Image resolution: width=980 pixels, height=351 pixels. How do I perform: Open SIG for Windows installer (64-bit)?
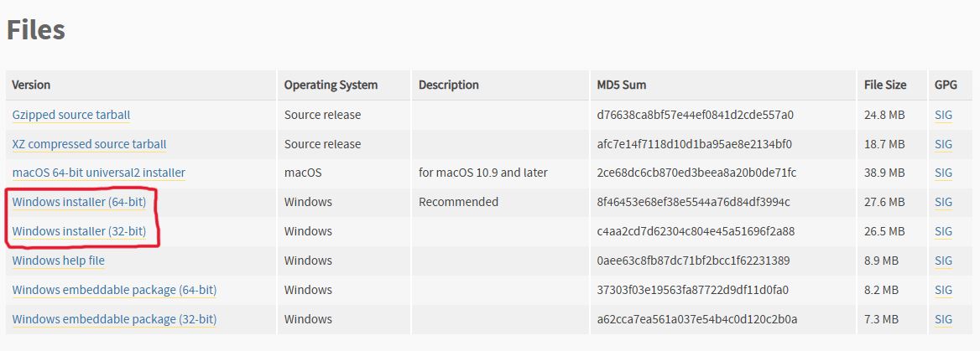coord(943,202)
